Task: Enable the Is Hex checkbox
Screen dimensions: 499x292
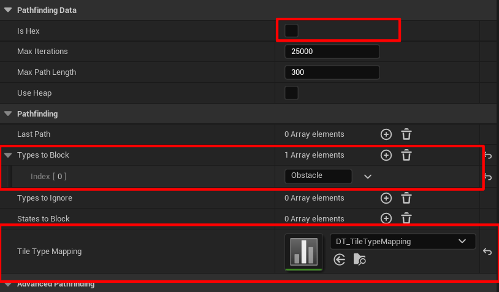Action: point(292,31)
